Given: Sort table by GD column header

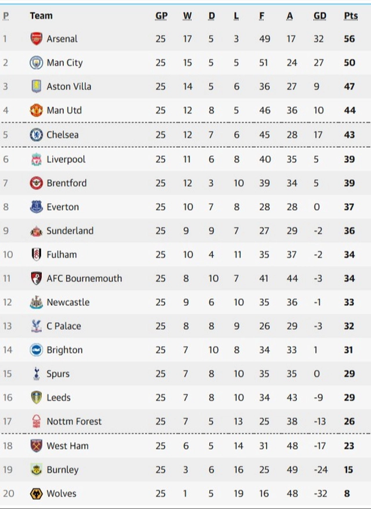Looking at the screenshot, I should pos(319,16).
